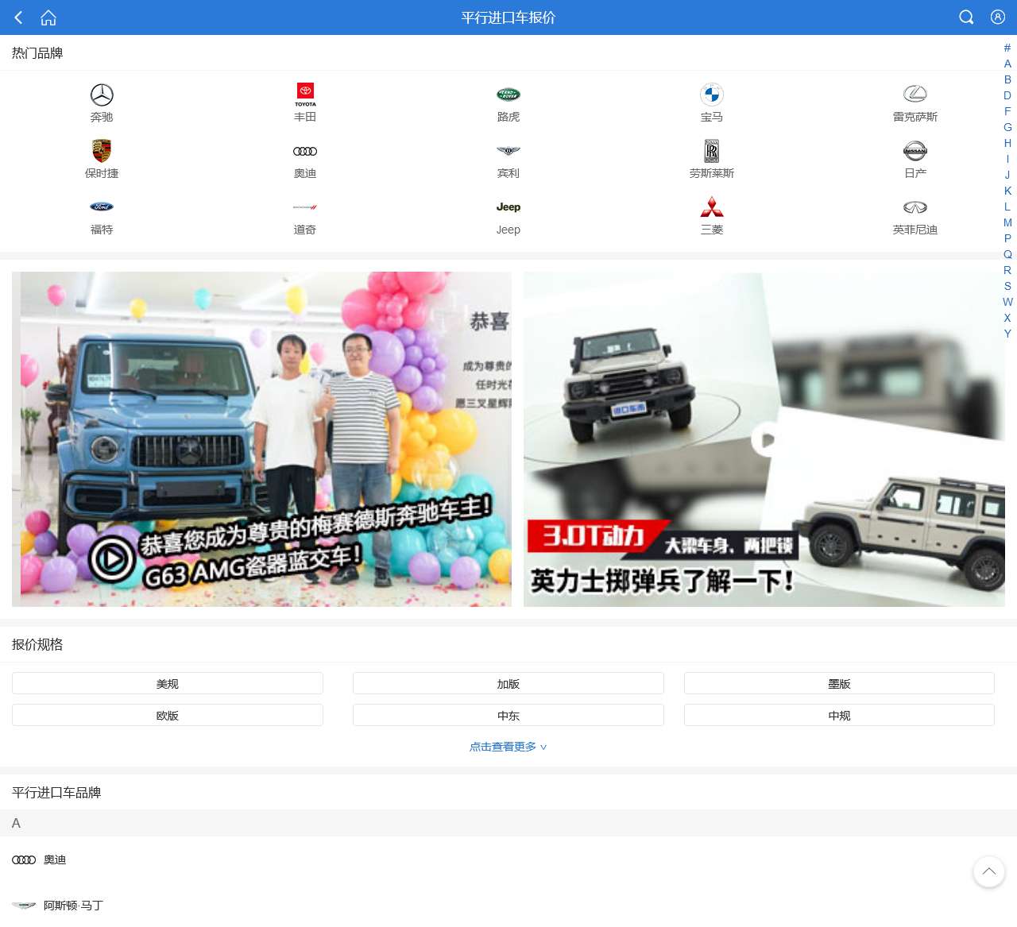Jump to letter W in the index
This screenshot has height=927, width=1017.
1007,302
